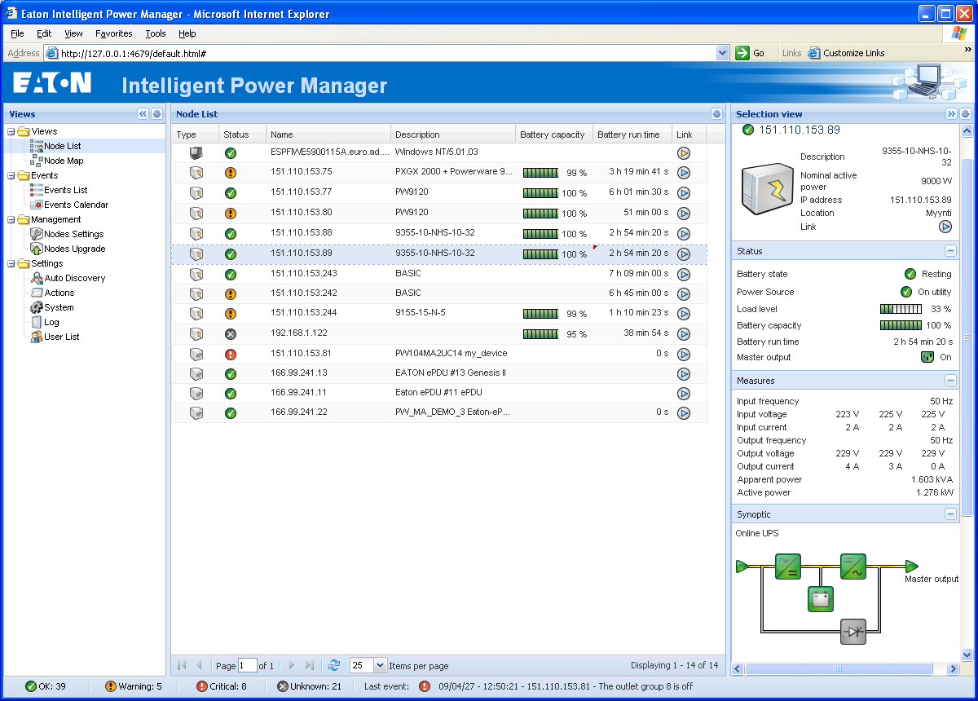Collapse the Status section

click(x=950, y=251)
